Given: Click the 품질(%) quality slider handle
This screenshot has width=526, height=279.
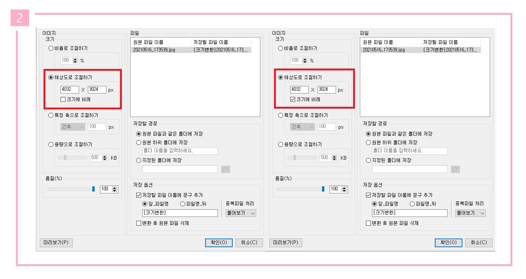Looking at the screenshot, I should click(94, 189).
